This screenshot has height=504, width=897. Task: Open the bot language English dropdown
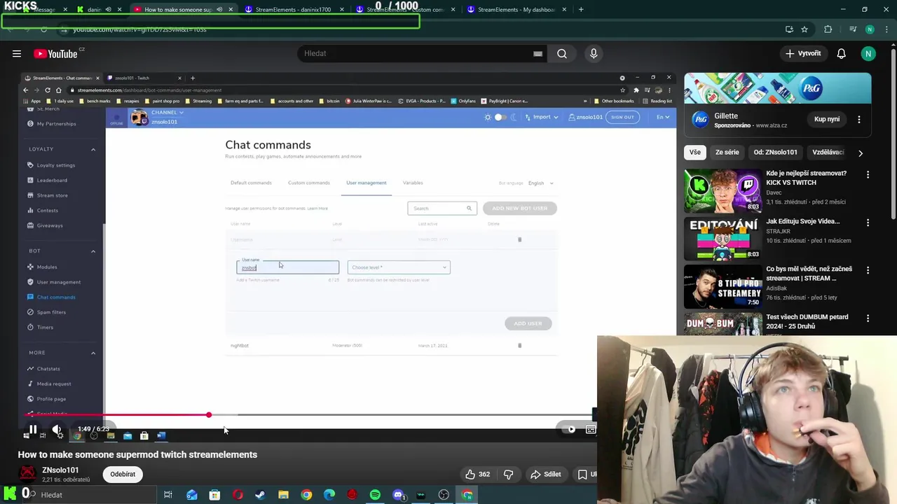coord(540,183)
